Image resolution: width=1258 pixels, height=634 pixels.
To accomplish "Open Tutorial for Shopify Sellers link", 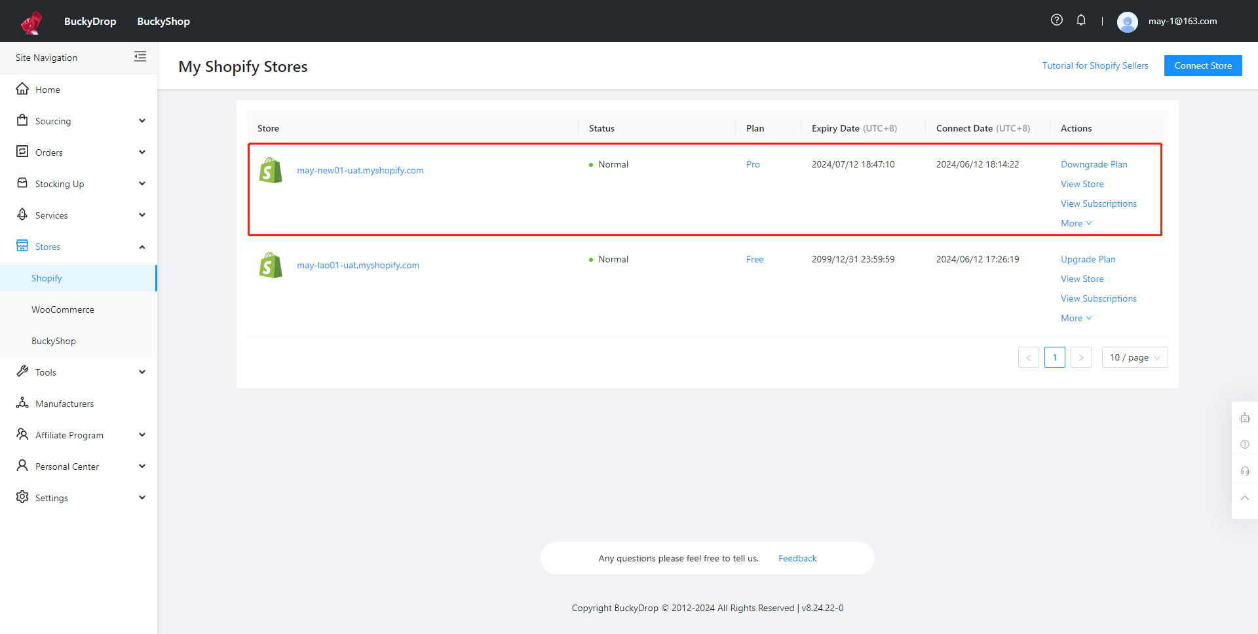I will tap(1096, 65).
